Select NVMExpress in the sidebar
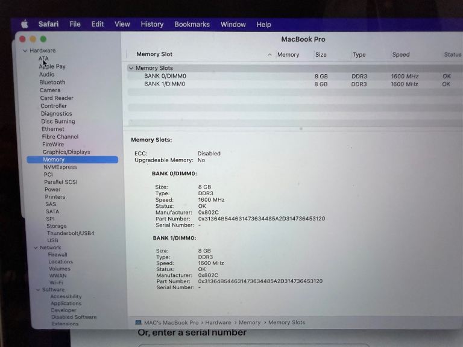 [60, 167]
